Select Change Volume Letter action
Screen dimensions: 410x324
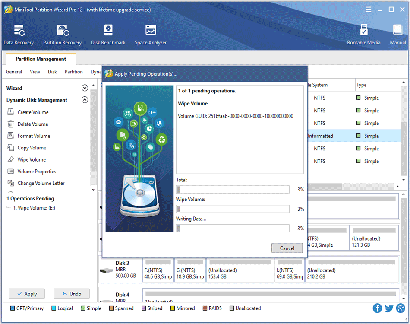[x=41, y=183]
